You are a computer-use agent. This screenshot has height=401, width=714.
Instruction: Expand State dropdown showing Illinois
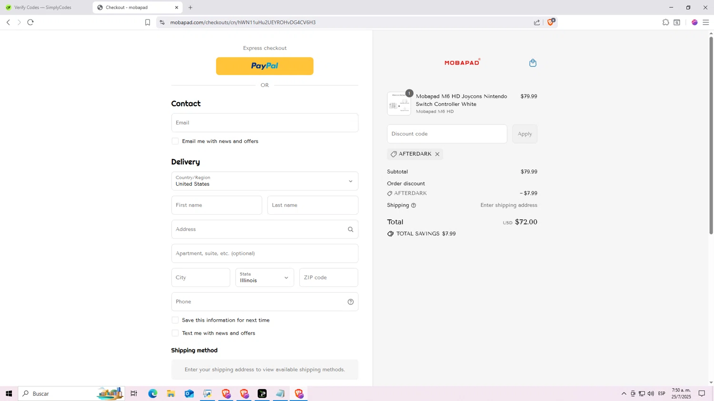point(265,277)
